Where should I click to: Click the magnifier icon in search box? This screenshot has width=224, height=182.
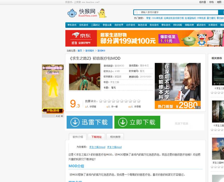point(136,12)
